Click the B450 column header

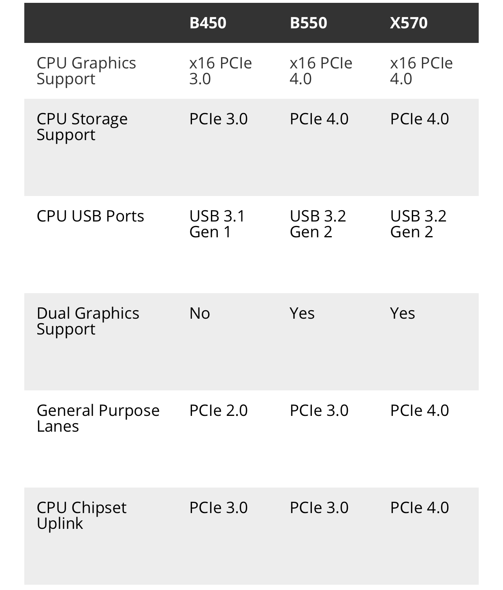click(208, 23)
